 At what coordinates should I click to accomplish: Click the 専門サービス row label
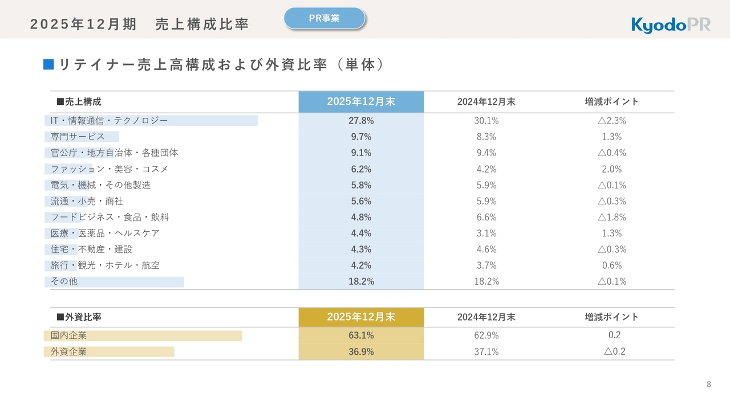coord(78,137)
